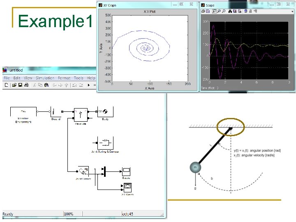Select the Scope Zoom tool
The height and width of the screenshot is (222, 296).
(x=214, y=11)
